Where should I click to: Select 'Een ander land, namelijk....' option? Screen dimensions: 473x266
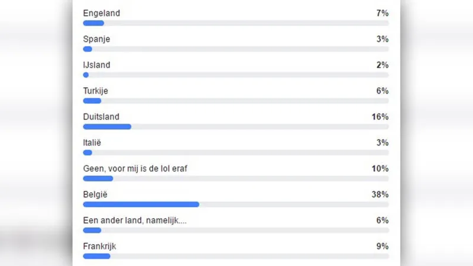(135, 220)
